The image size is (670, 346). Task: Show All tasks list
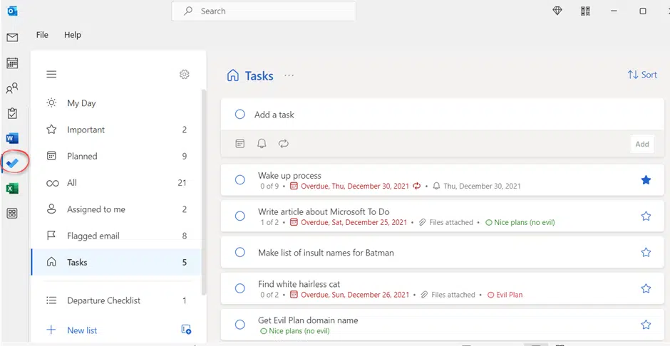tap(116, 183)
